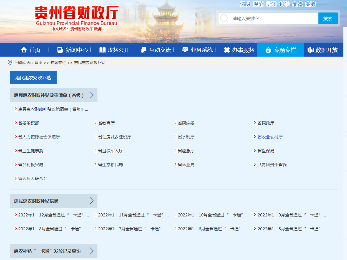Click the home icon beside 首页
This screenshot has height=260, width=347.
tap(24, 50)
